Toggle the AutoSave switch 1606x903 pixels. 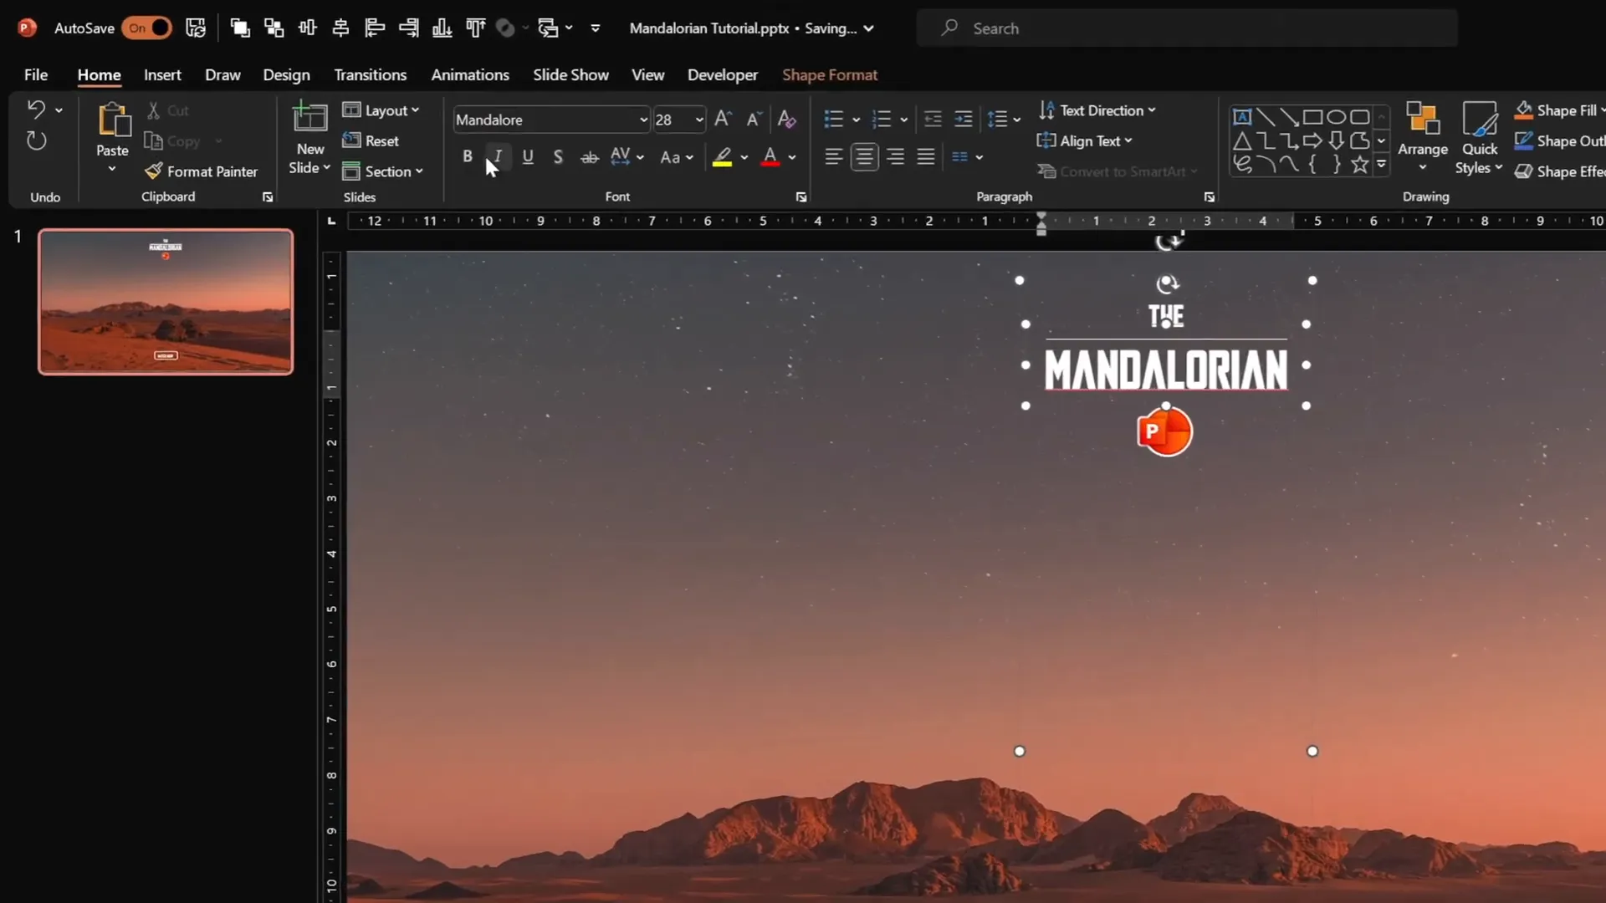tap(146, 28)
